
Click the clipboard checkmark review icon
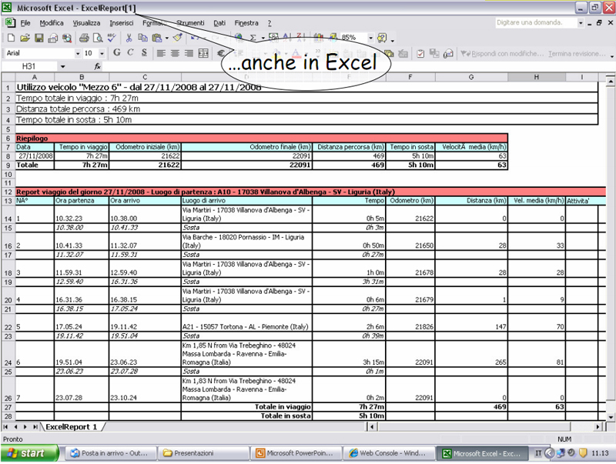click(x=420, y=53)
